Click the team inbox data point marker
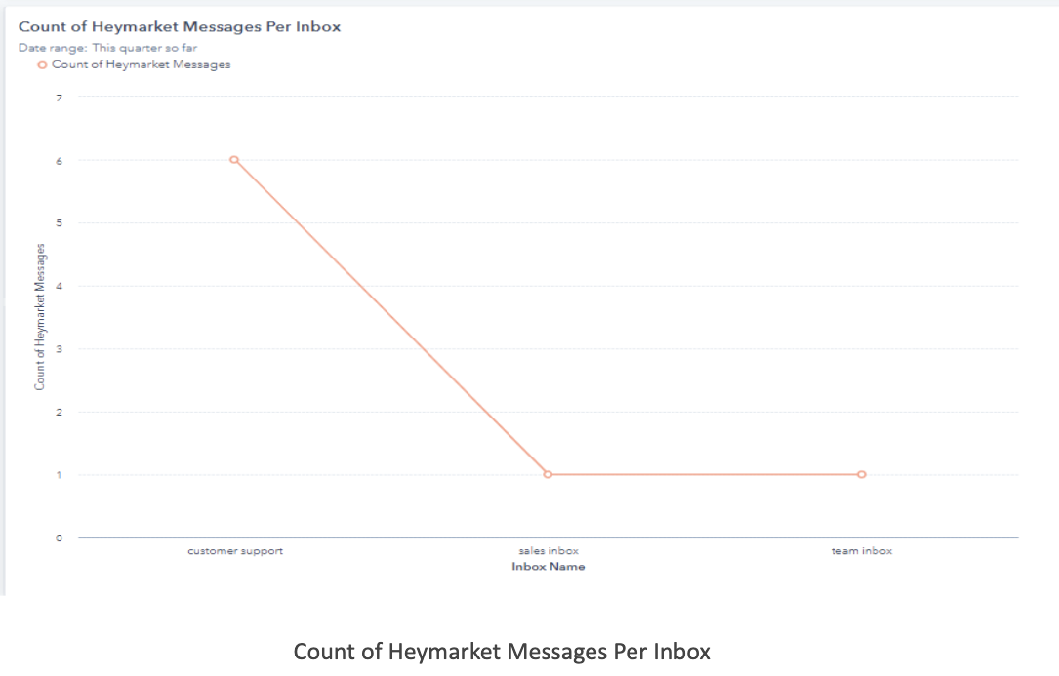 click(x=861, y=475)
